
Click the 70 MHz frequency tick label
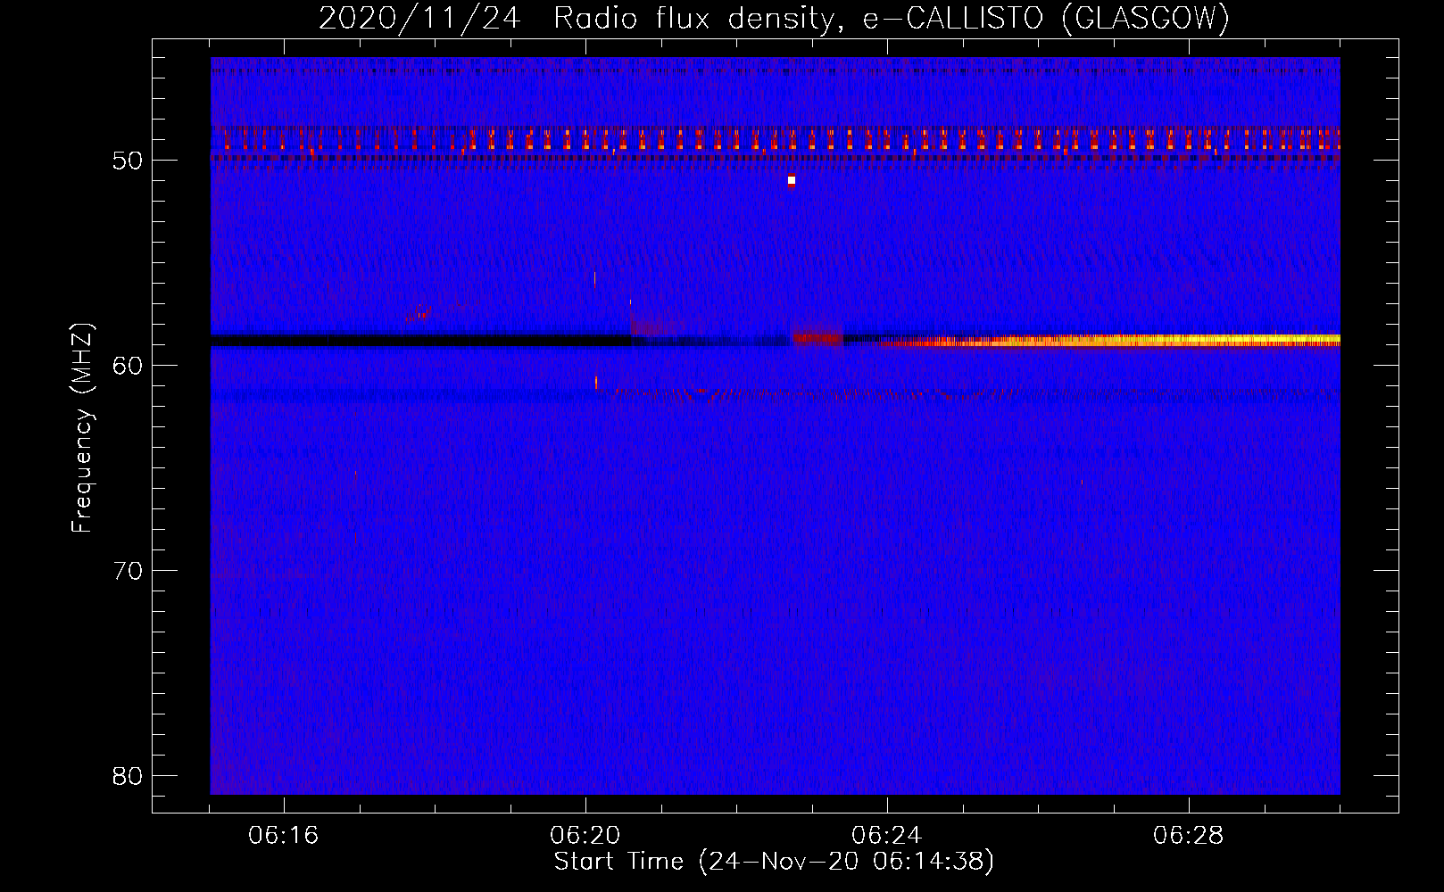click(129, 571)
